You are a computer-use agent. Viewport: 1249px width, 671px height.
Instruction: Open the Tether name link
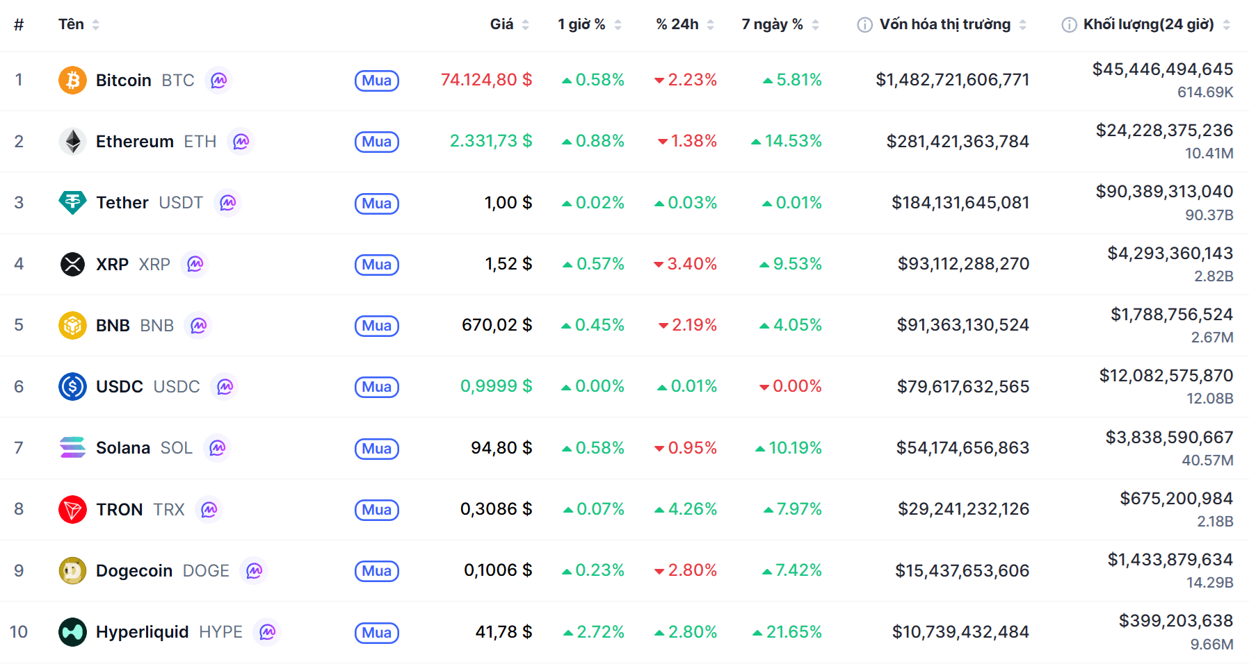point(122,203)
